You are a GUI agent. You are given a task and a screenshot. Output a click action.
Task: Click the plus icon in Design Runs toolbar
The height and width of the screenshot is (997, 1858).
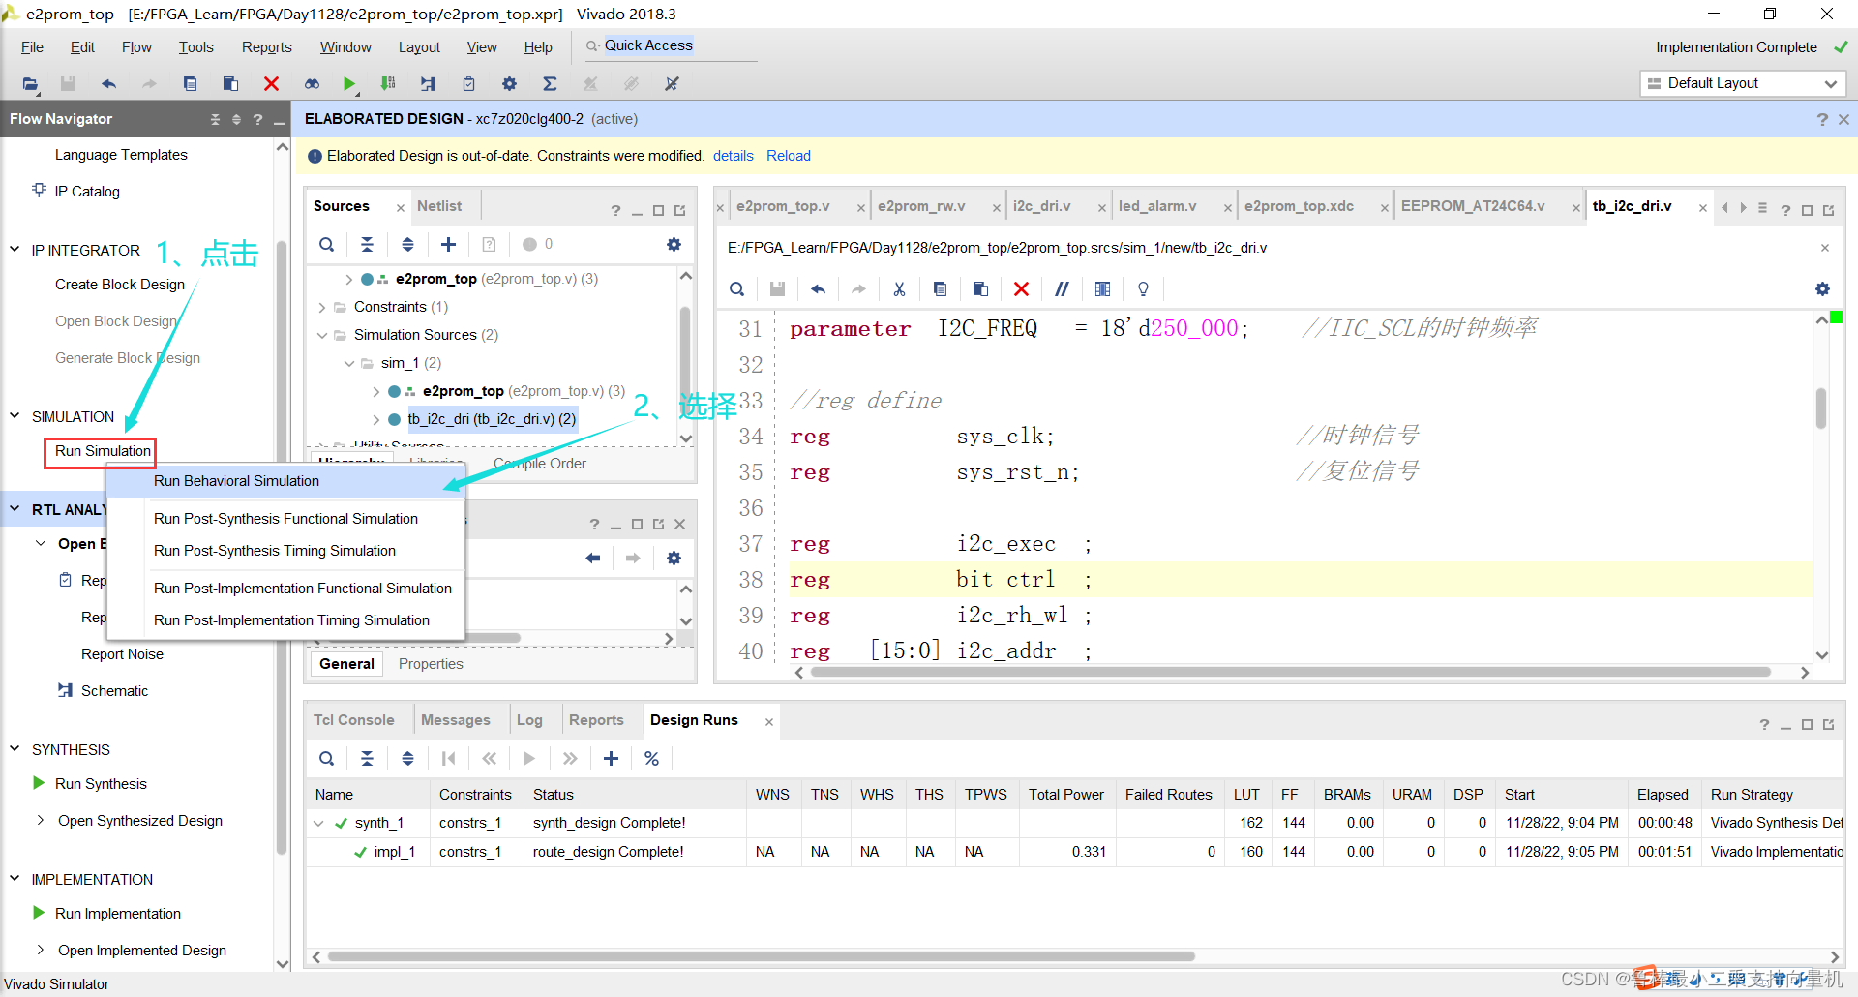point(611,759)
